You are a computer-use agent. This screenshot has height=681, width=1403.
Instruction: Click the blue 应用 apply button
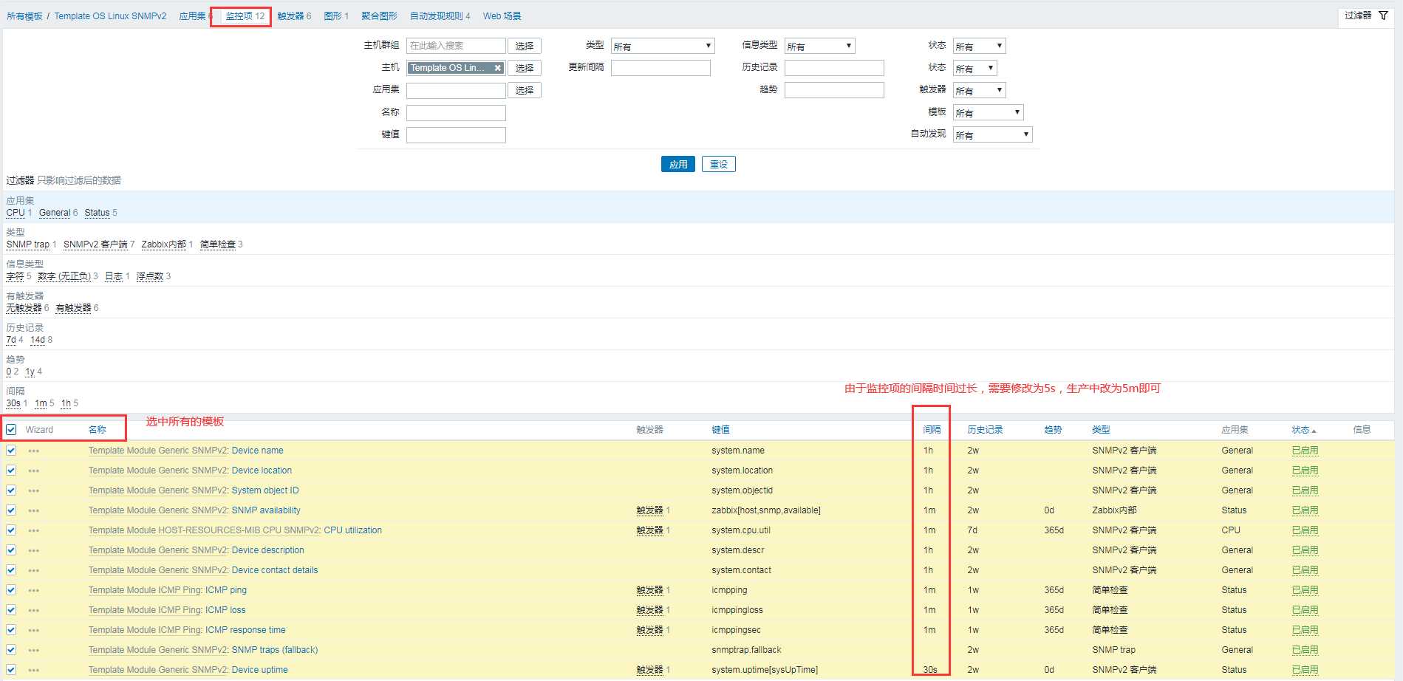tap(678, 164)
